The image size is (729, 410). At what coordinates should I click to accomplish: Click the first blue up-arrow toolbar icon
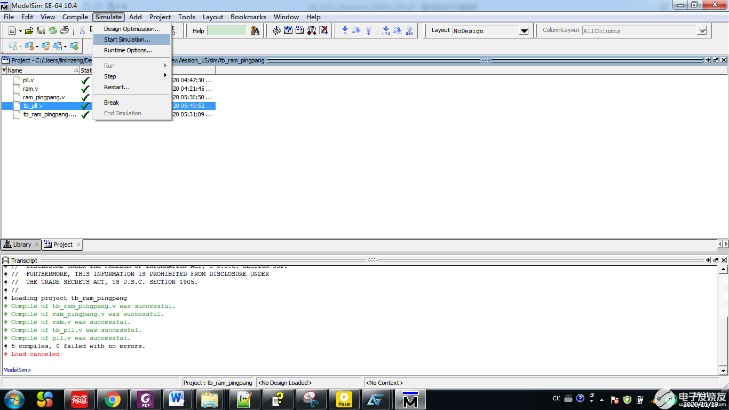tap(345, 31)
